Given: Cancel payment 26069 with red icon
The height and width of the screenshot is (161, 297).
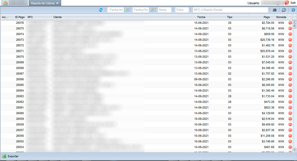Looking at the screenshot, I should 290,62.
